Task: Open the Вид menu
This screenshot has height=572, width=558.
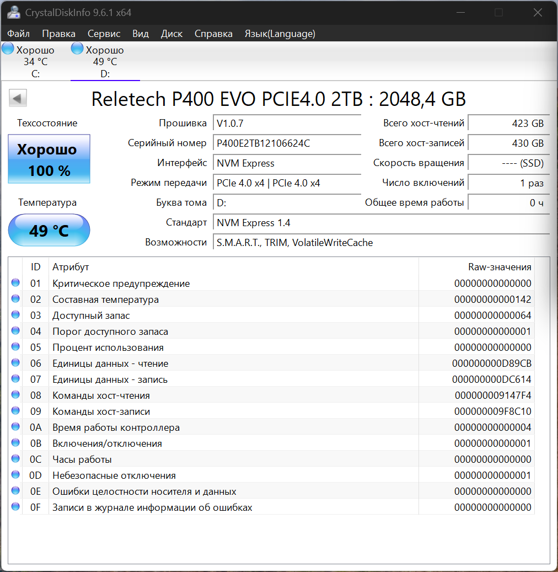Action: point(141,34)
